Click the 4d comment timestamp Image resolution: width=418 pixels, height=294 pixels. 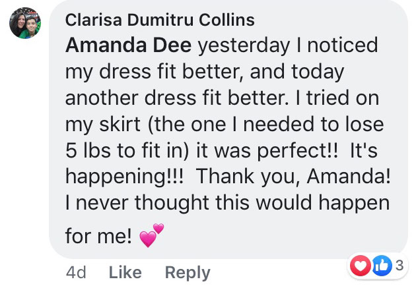(76, 272)
